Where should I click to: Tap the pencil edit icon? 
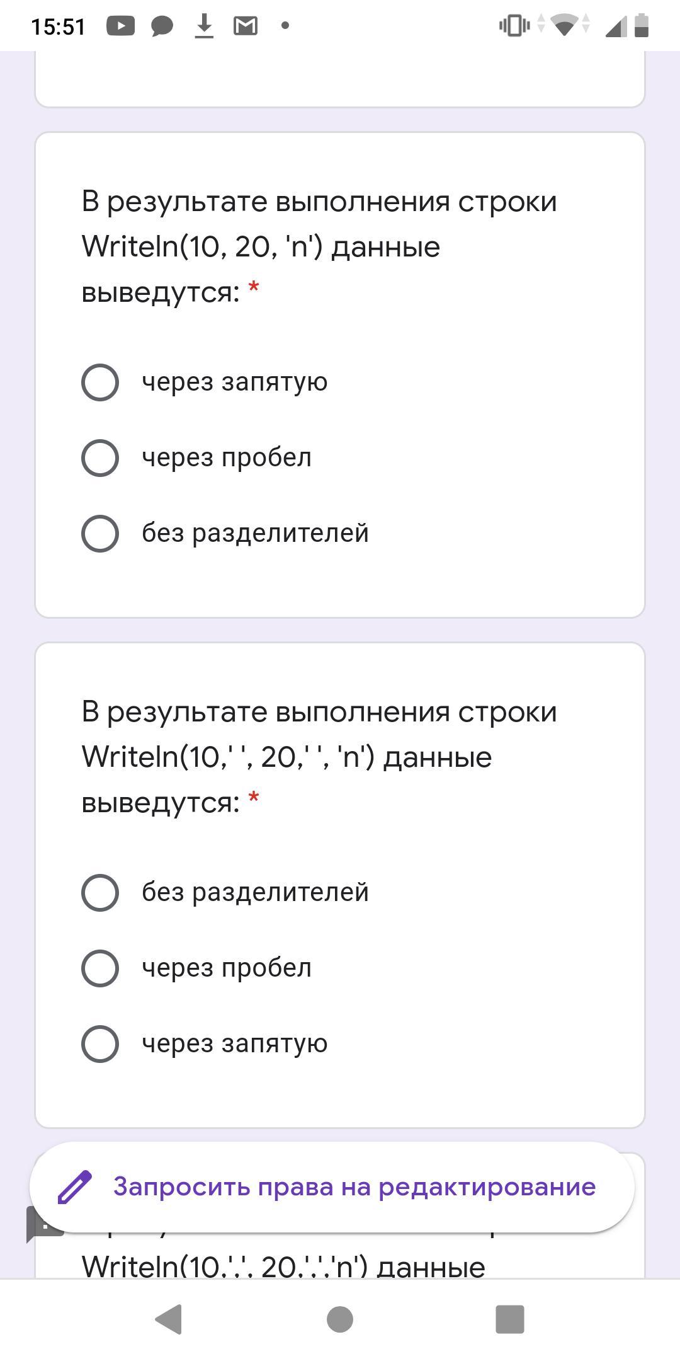[75, 1187]
